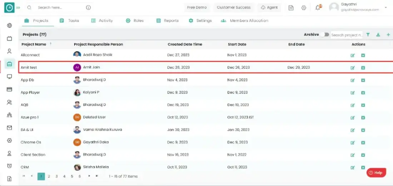Viewport: 393px width, 186px height.
Task: Open sidebar team group icon
Action: click(10, 115)
